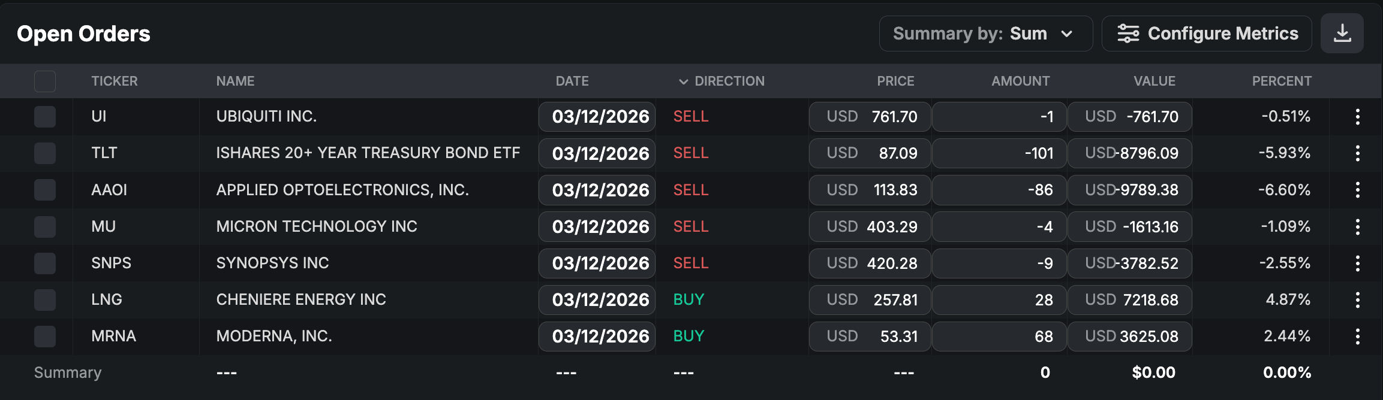Edit the price field for Micron Technology
This screenshot has width=1383, height=400.
coord(870,226)
